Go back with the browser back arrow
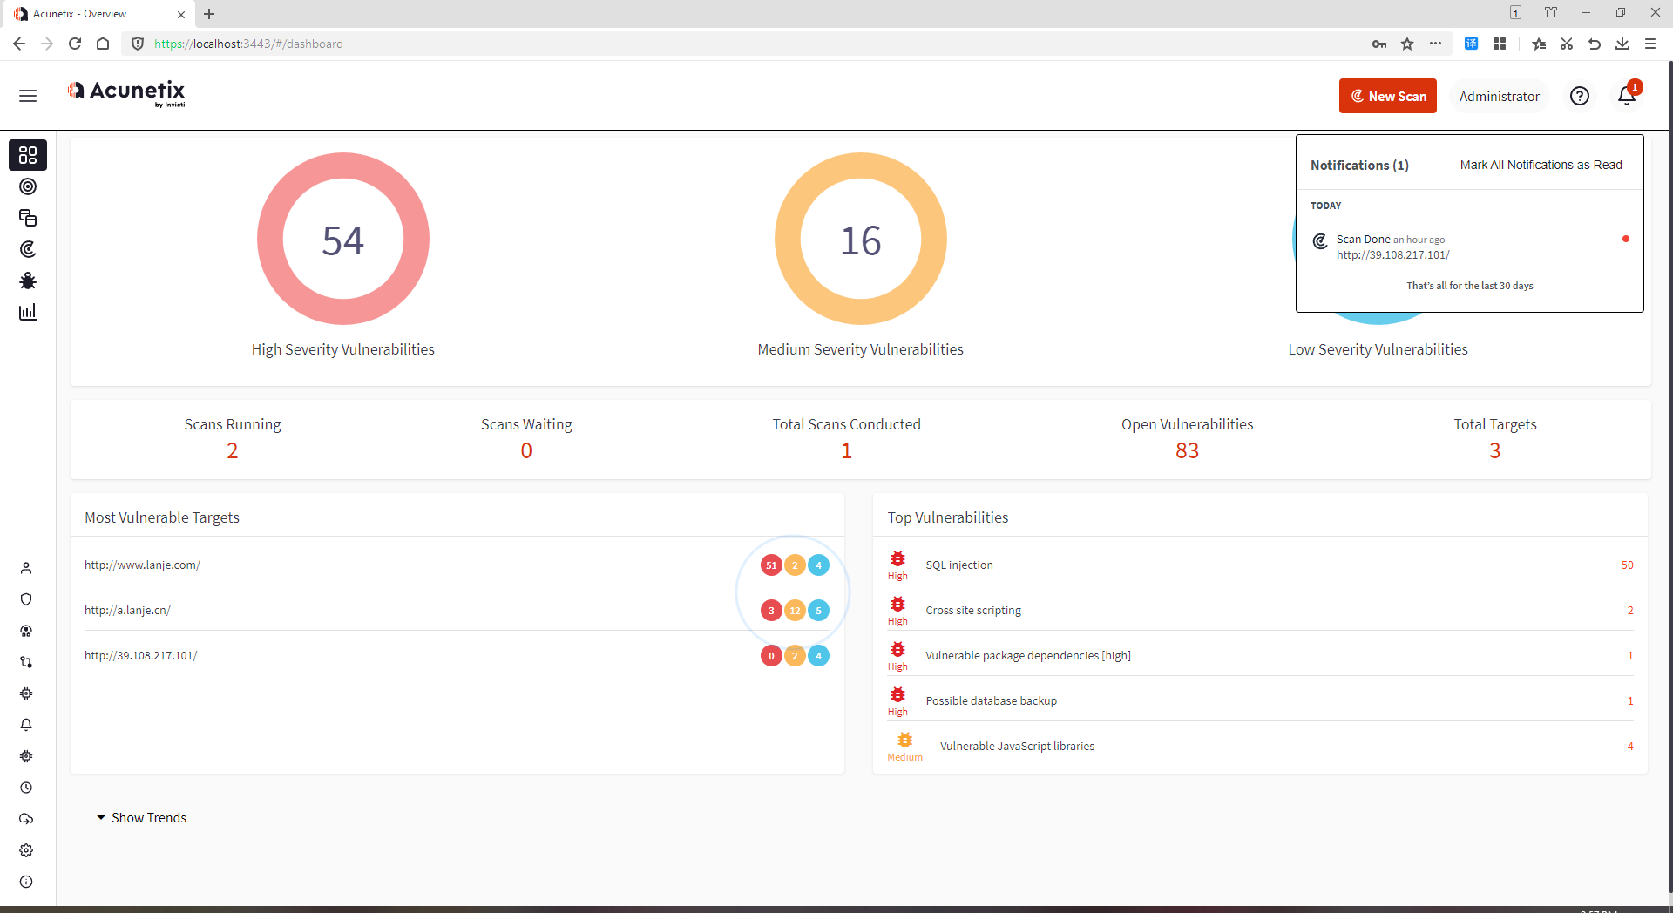 (19, 44)
